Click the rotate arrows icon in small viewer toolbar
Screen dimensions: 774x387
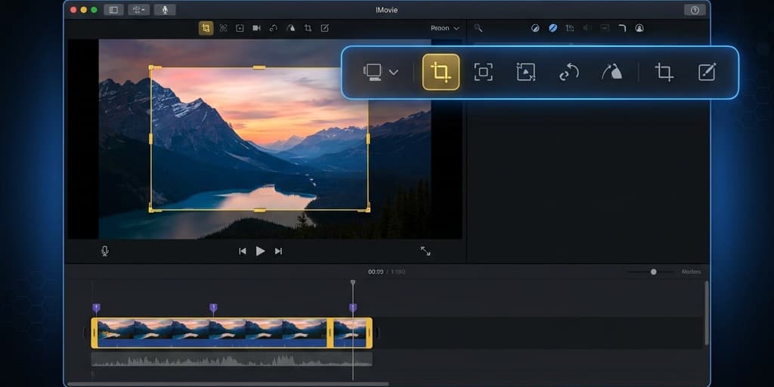274,28
